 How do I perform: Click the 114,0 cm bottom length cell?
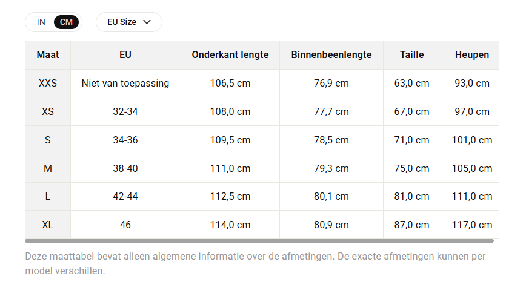230,225
